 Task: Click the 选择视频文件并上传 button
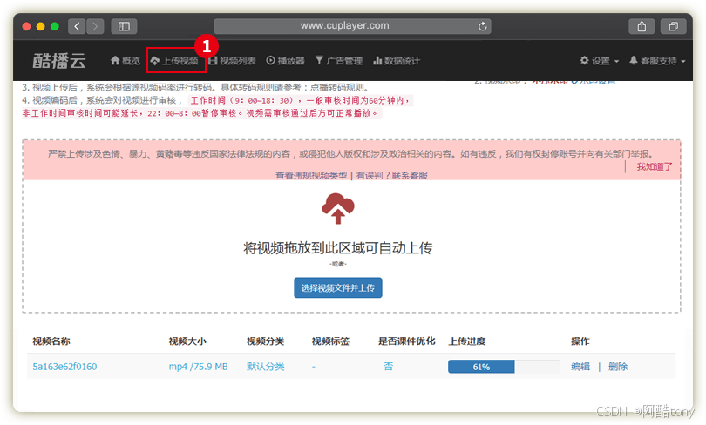338,287
